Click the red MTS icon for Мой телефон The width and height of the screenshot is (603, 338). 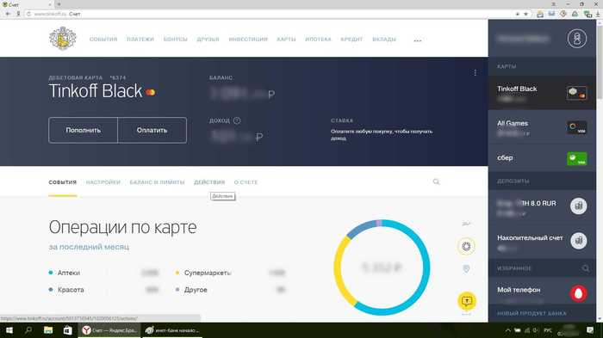pos(578,293)
